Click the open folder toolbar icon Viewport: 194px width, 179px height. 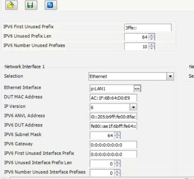11,5
